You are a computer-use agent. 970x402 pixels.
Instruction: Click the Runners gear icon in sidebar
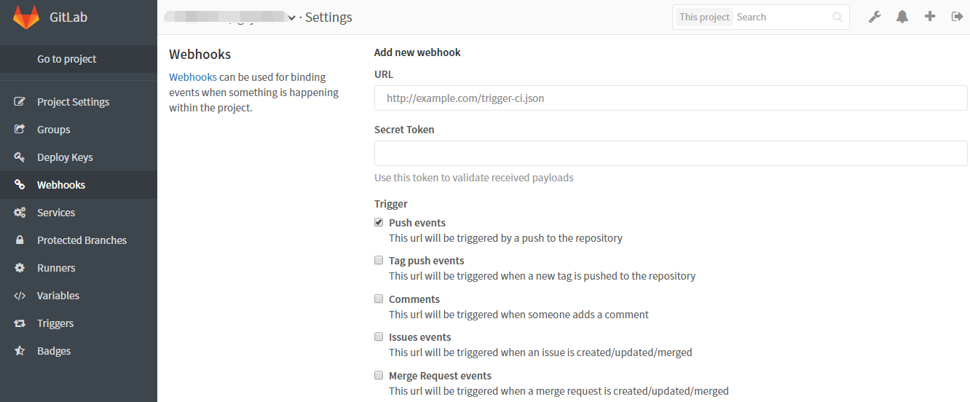(20, 268)
